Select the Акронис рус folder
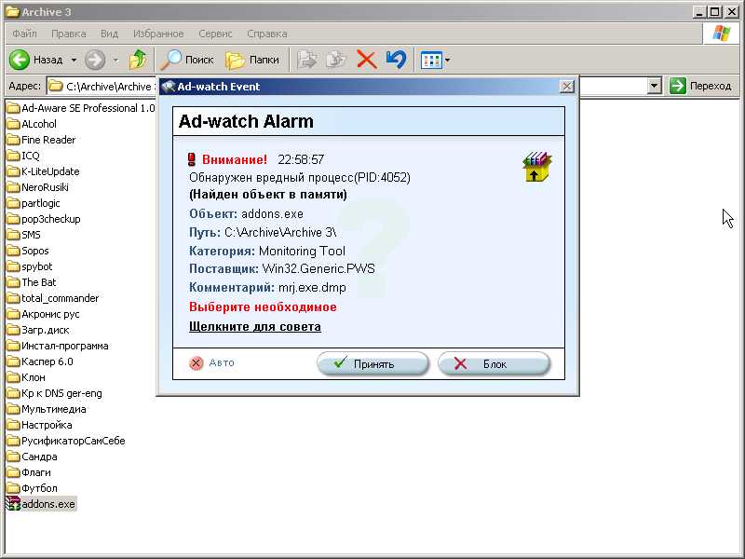 [43, 314]
